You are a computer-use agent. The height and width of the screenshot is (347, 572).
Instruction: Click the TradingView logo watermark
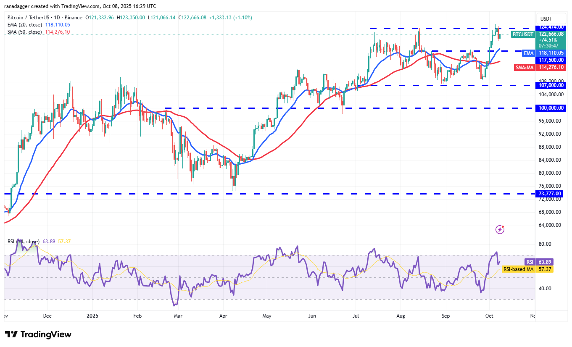[37, 335]
